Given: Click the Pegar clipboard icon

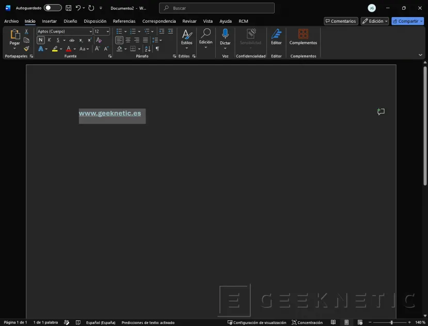Looking at the screenshot, I should point(15,35).
